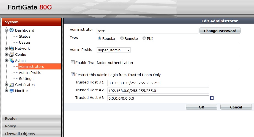This screenshot has width=254, height=137.
Task: Click the Change Password button
Action: click(x=220, y=31)
